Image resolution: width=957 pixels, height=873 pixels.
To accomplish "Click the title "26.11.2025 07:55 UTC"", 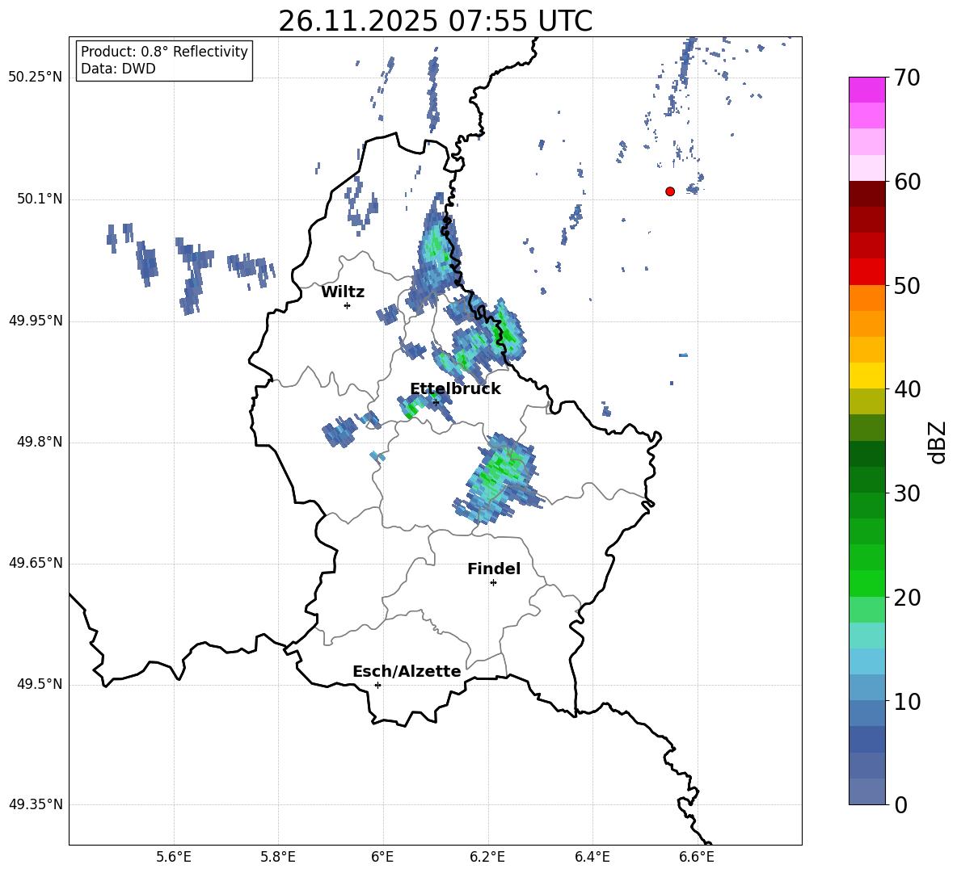I will [435, 21].
